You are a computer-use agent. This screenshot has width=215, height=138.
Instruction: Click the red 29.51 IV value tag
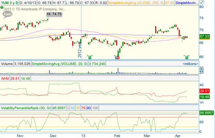click(205, 91)
